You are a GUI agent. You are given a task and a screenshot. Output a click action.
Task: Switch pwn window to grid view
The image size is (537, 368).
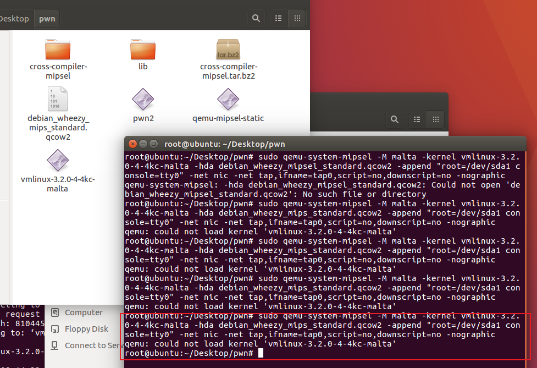pyautogui.click(x=297, y=18)
